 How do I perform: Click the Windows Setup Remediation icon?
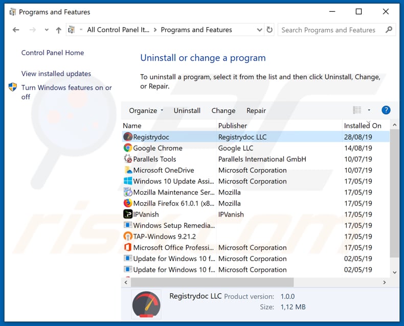click(128, 225)
